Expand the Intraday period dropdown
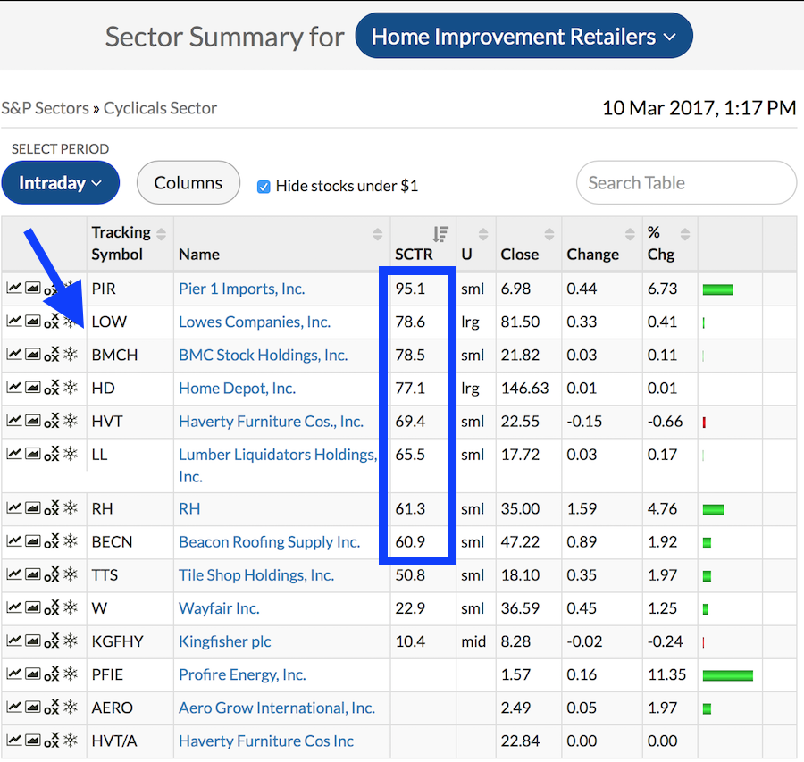Image resolution: width=804 pixels, height=762 pixels. [61, 183]
